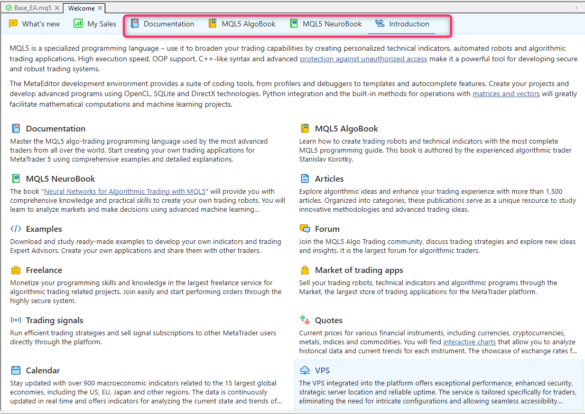This screenshot has width=585, height=414.
Task: Open 'Neural Networks for Algorithmic Trading with MQL5' link
Action: pyautogui.click(x=125, y=191)
